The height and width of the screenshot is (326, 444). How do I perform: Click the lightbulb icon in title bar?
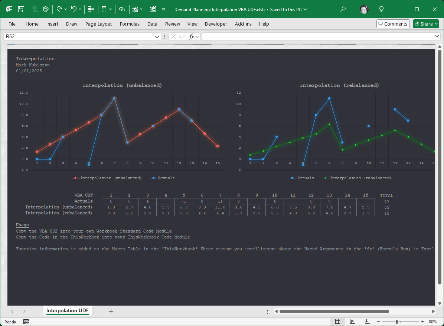tap(381, 9)
